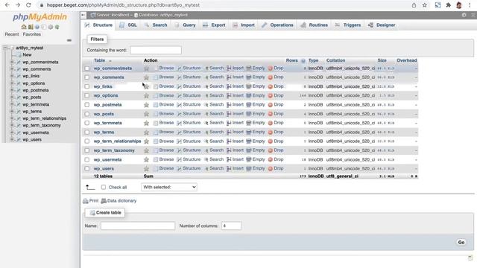Star the wp_terms table as favorite
This screenshot has height=268, width=477.
click(x=146, y=133)
